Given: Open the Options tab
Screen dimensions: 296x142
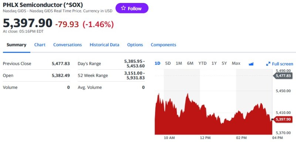Looking at the screenshot, I should (x=135, y=45).
